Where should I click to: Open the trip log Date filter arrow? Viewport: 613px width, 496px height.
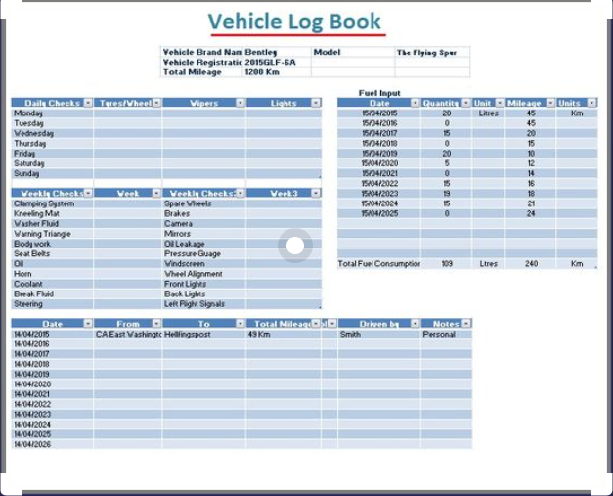click(x=88, y=324)
